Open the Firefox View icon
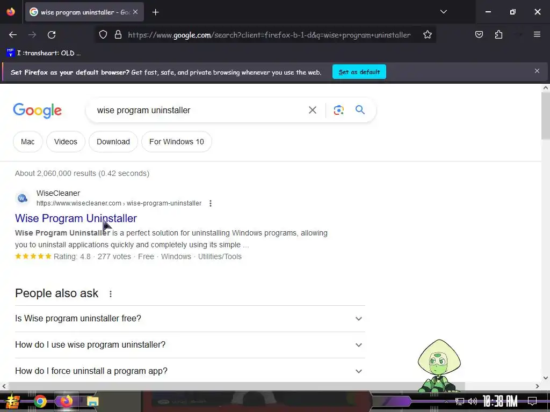The height and width of the screenshot is (412, 550). pyautogui.click(x=11, y=12)
